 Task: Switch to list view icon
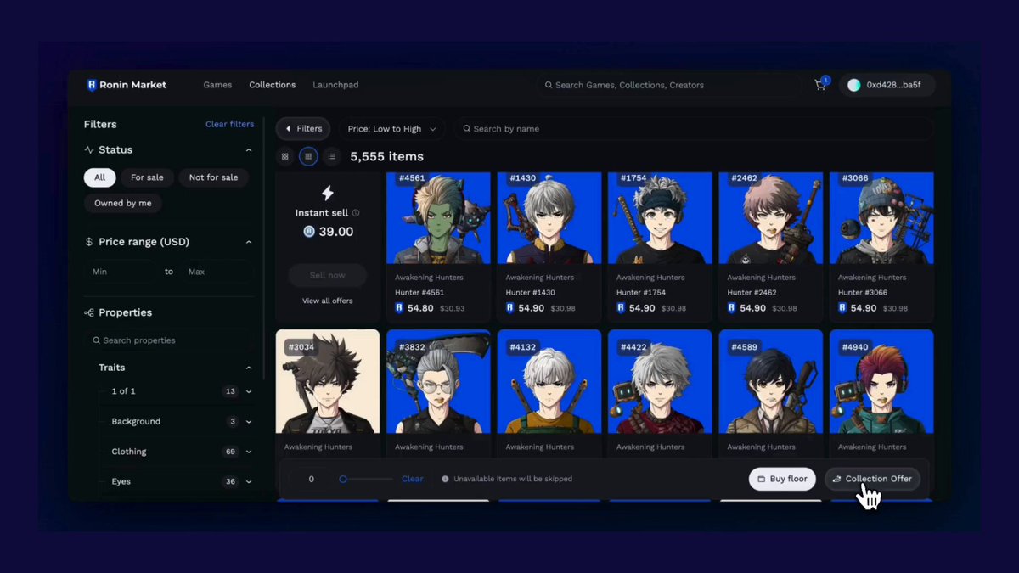(331, 156)
